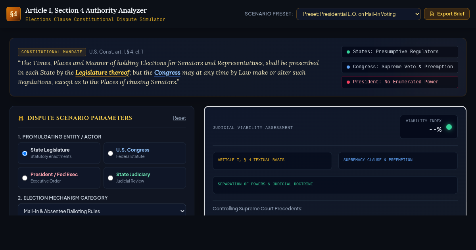Image resolution: width=476 pixels, height=250 pixels.
Task: Click the green viability index indicator dot
Action: [449, 127]
